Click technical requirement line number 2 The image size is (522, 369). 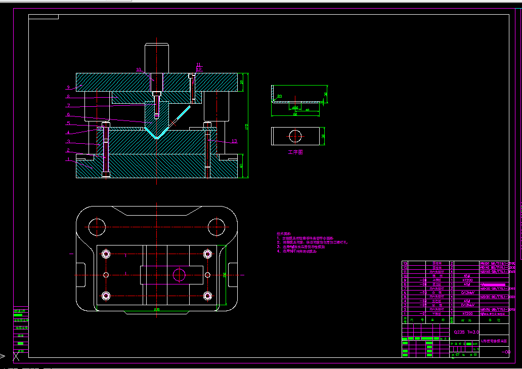312,243
